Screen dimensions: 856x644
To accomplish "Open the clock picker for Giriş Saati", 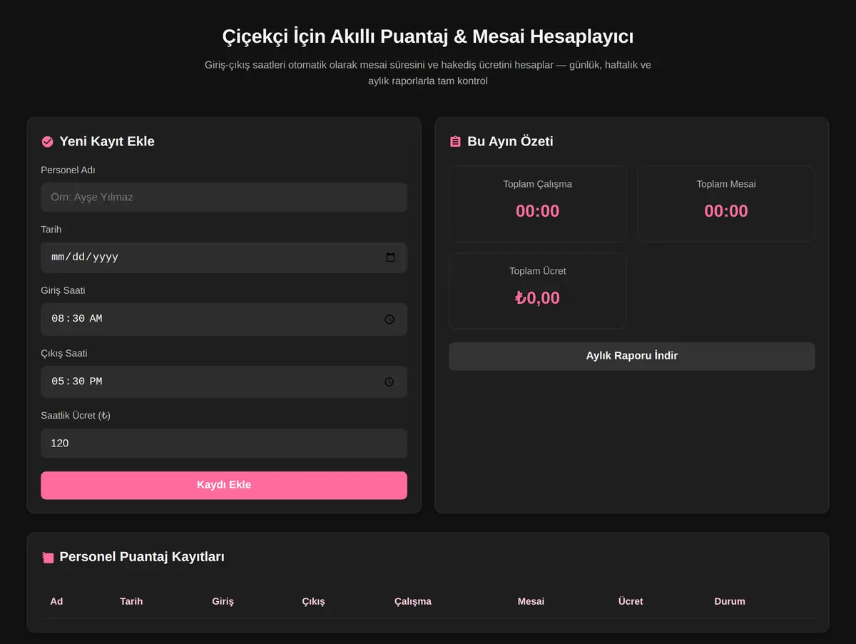I will (x=389, y=319).
